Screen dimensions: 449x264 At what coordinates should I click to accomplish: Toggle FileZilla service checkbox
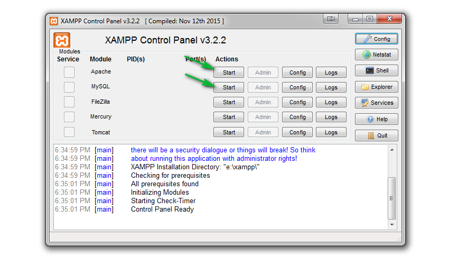69,102
